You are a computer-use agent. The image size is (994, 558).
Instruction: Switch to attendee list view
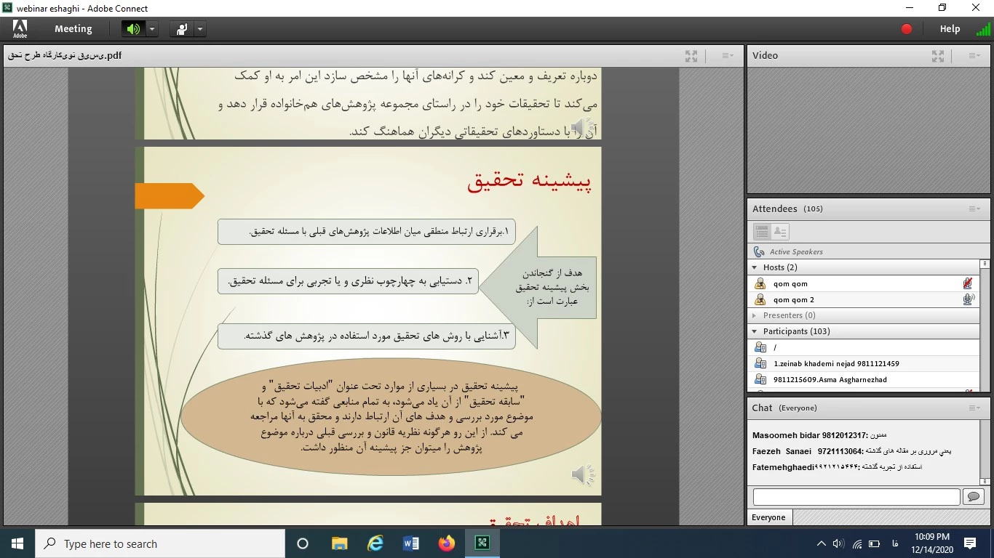pyautogui.click(x=762, y=232)
